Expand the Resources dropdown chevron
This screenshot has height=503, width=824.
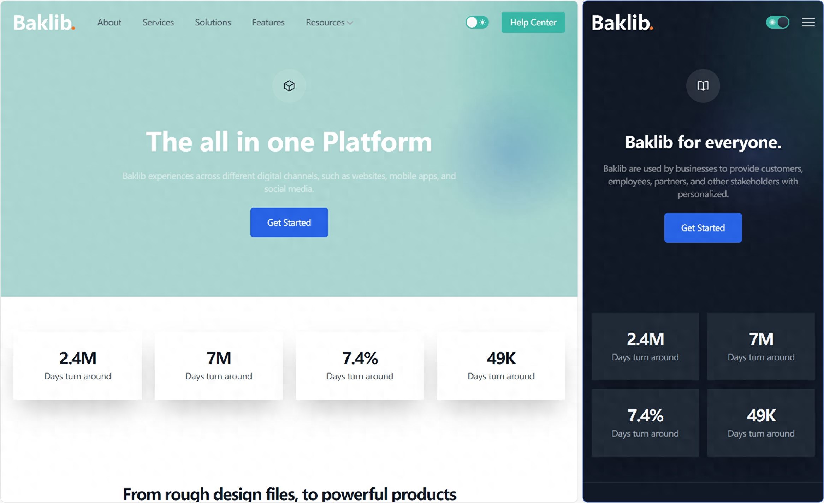coord(350,23)
